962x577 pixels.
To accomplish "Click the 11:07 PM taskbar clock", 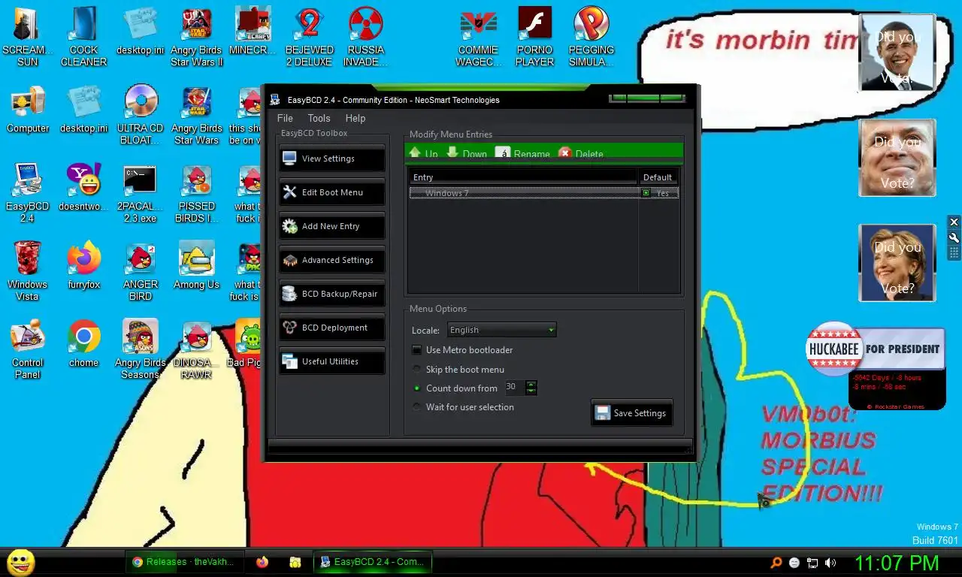I will pyautogui.click(x=897, y=563).
